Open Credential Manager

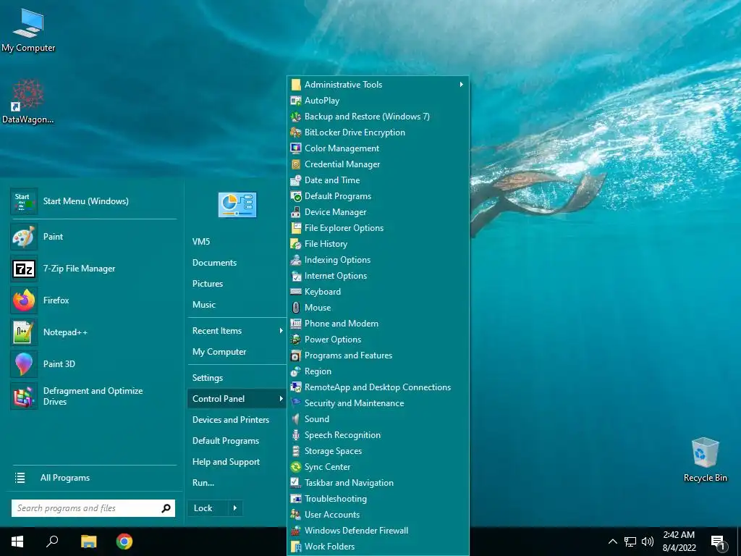378,164
